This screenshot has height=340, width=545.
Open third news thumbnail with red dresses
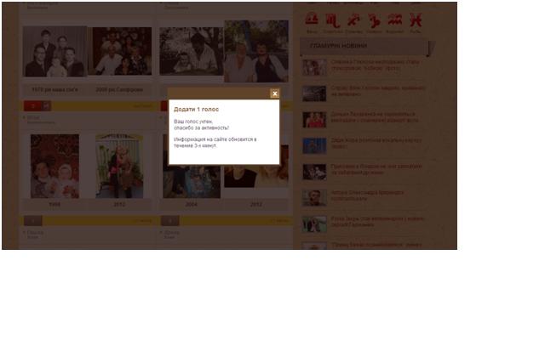(314, 120)
